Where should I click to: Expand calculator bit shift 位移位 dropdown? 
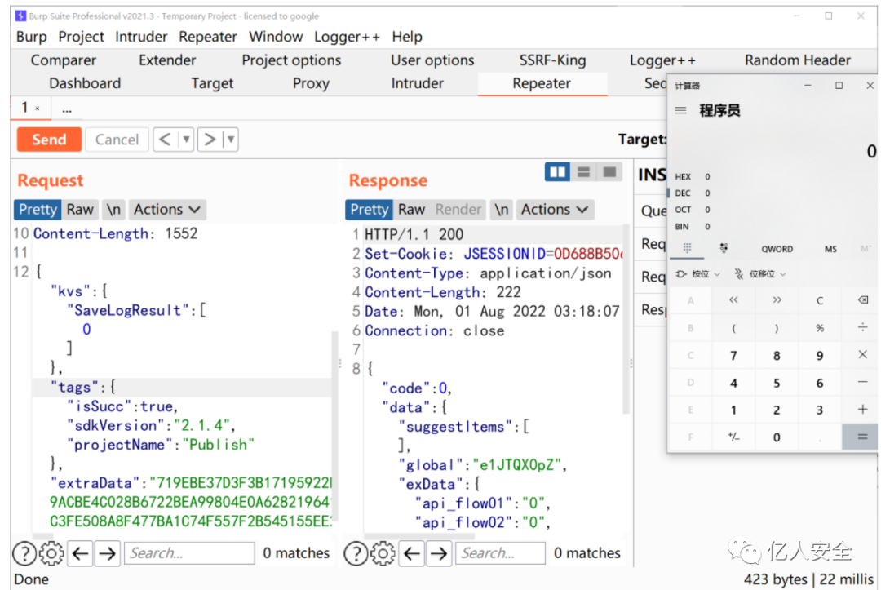click(x=759, y=273)
